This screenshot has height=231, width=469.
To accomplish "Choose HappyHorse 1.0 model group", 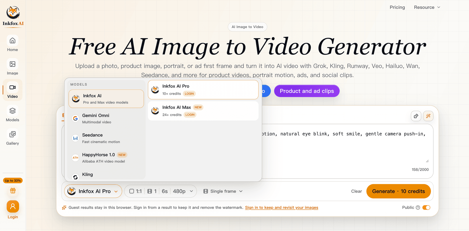I will [x=106, y=158].
